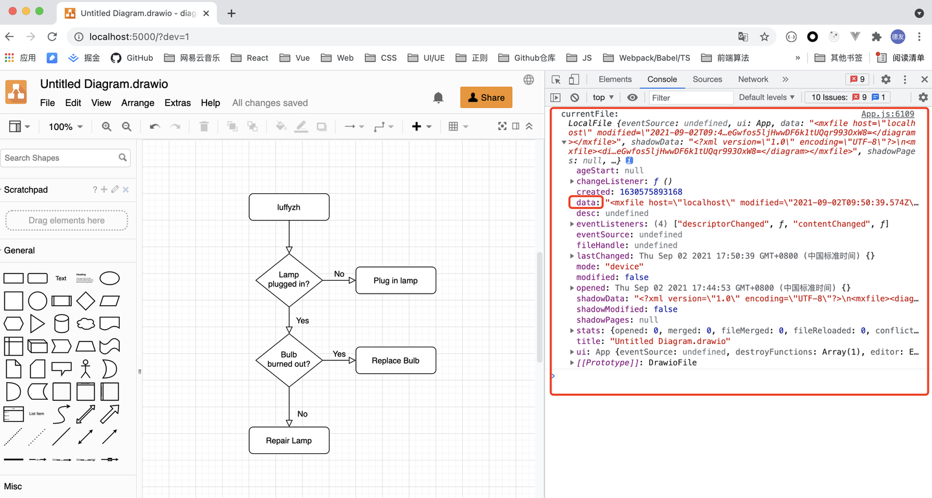Image resolution: width=932 pixels, height=498 pixels.
Task: Click the orange Share button
Action: tap(486, 98)
